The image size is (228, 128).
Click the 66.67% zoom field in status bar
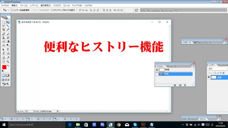coord(20,111)
